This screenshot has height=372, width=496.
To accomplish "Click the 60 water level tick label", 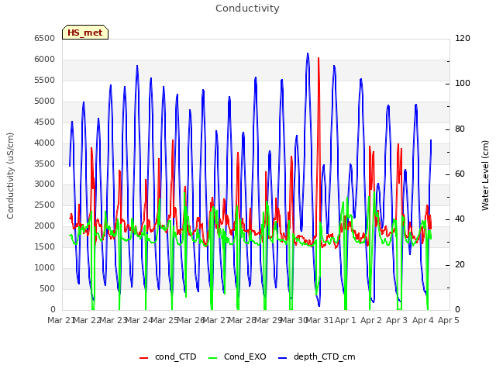I will (x=460, y=174).
